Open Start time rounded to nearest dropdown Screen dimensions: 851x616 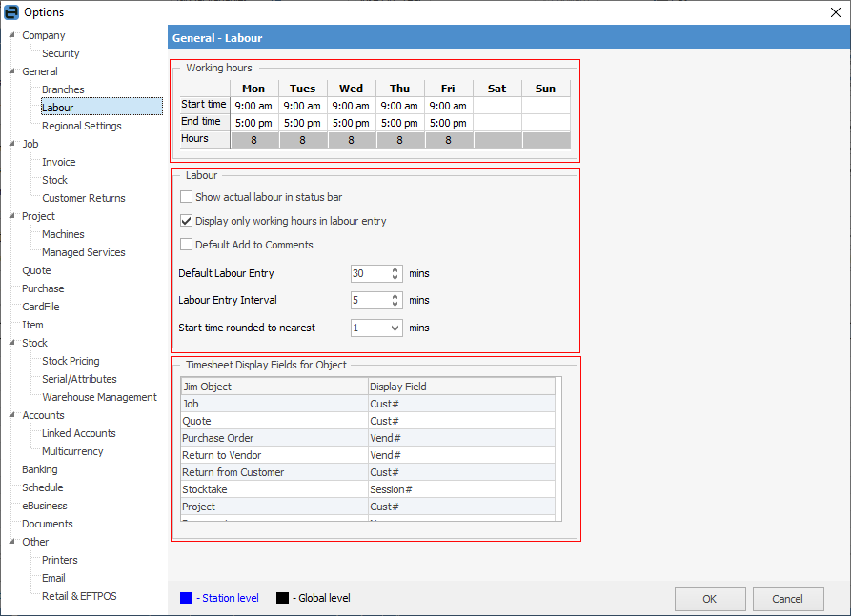(395, 328)
